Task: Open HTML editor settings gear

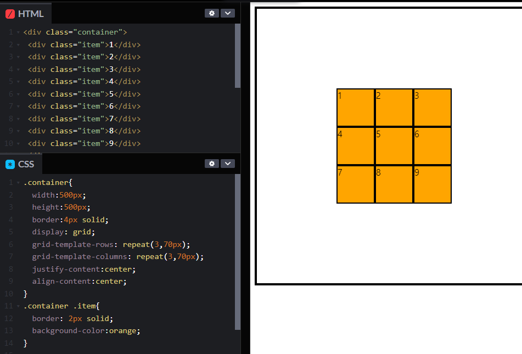Action: pos(212,13)
